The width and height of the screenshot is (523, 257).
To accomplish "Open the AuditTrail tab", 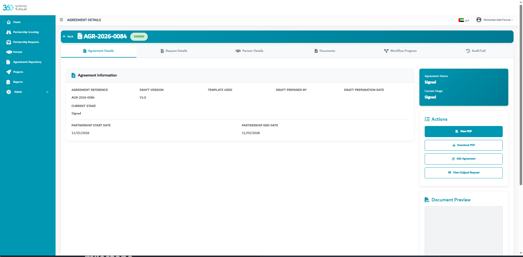I will (476, 51).
